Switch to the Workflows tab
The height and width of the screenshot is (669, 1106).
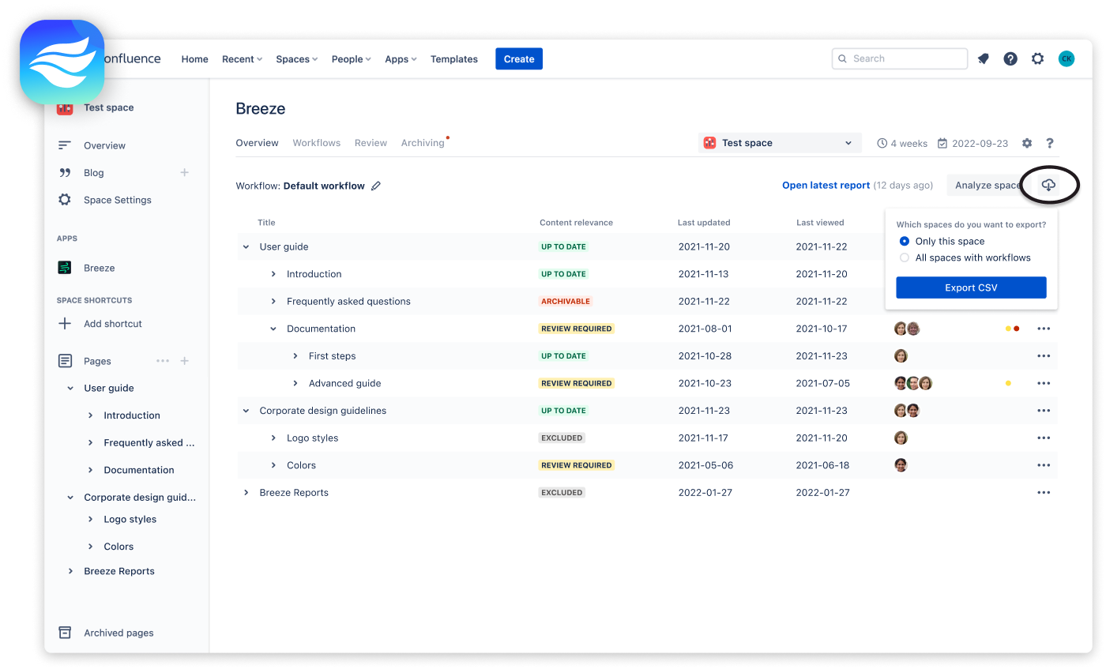(x=316, y=143)
